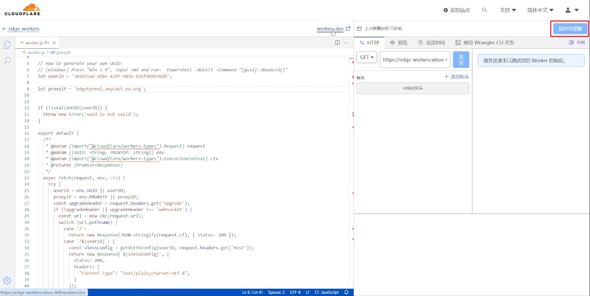The width and height of the screenshot is (590, 296).
Task: Open the 示例 examples link
Action: pyautogui.click(x=577, y=42)
